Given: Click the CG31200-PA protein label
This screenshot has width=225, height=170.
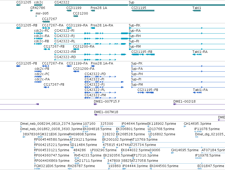Looking at the screenshot, I should coord(84,69).
